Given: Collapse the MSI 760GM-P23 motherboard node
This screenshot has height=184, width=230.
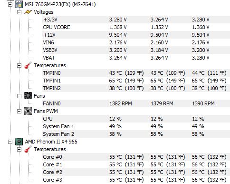Looking at the screenshot, I should [x=10, y=4].
